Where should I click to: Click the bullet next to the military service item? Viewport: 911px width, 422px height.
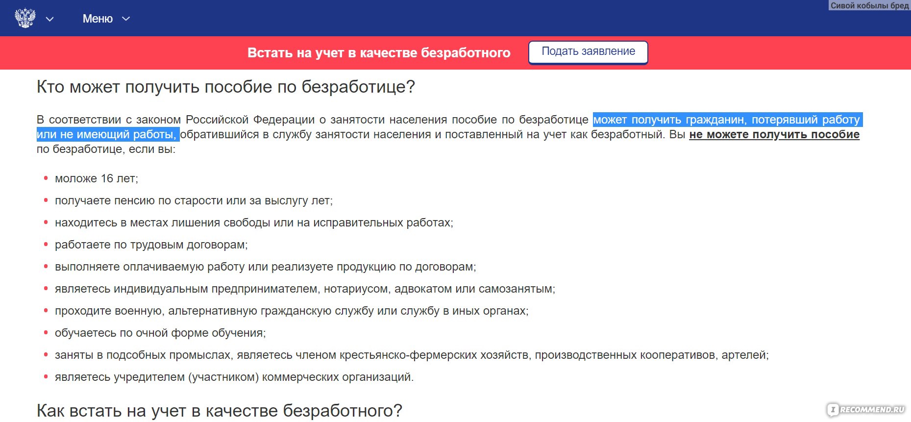(47, 309)
